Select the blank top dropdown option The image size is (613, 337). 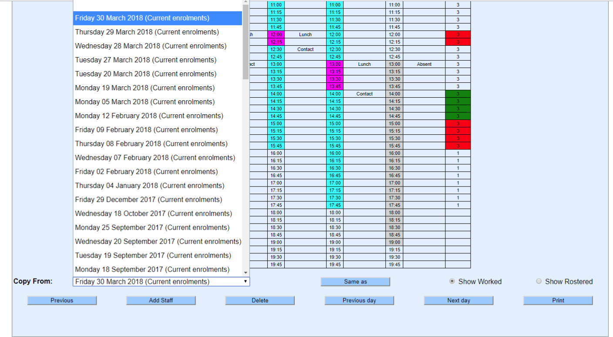click(x=157, y=5)
